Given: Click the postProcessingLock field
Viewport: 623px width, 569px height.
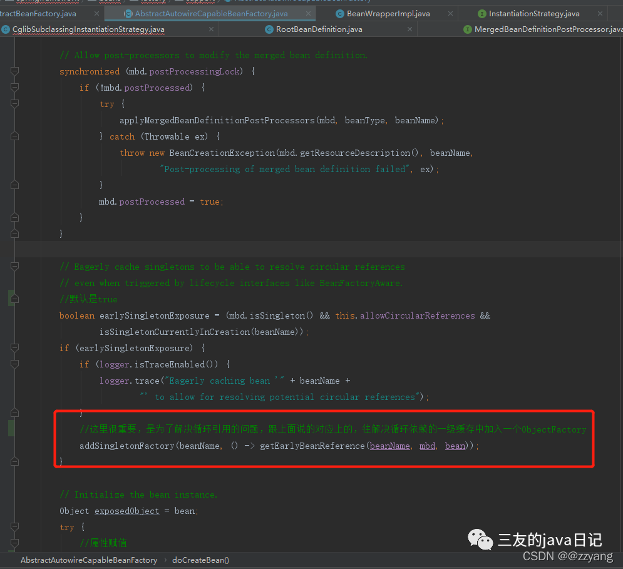Looking at the screenshot, I should coord(195,71).
